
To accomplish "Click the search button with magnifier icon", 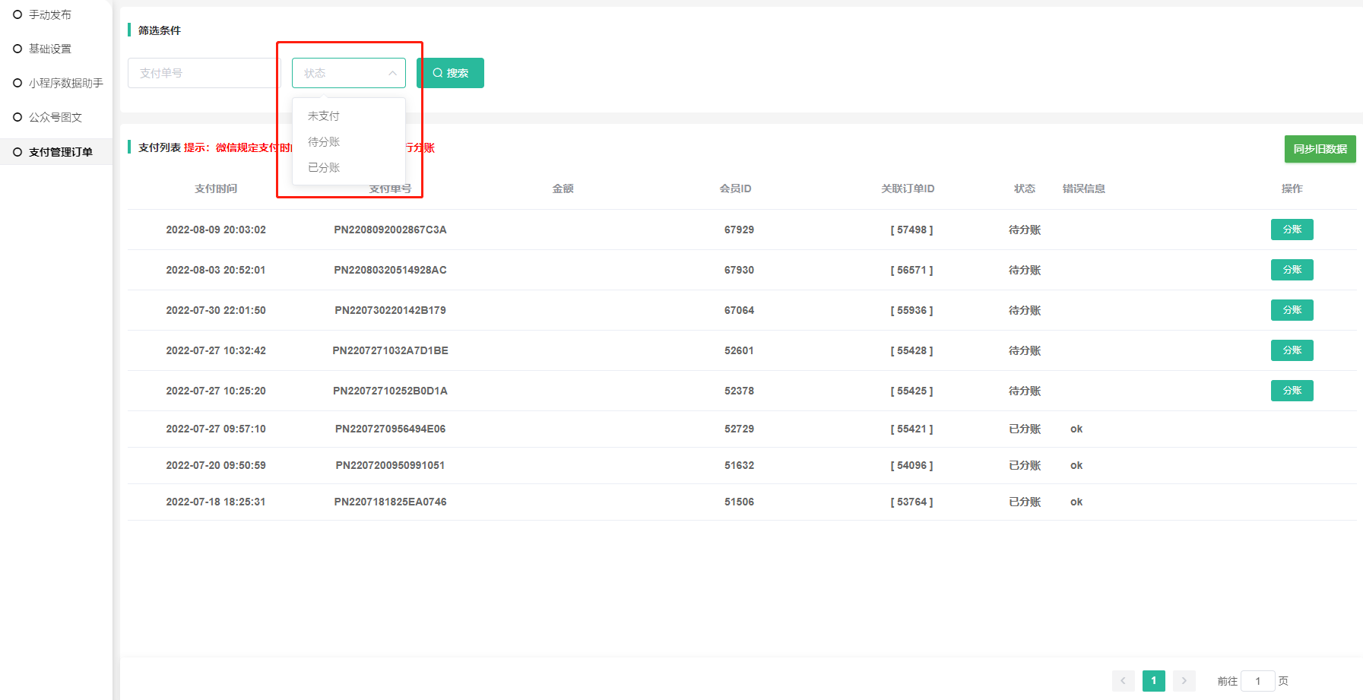I will point(450,73).
